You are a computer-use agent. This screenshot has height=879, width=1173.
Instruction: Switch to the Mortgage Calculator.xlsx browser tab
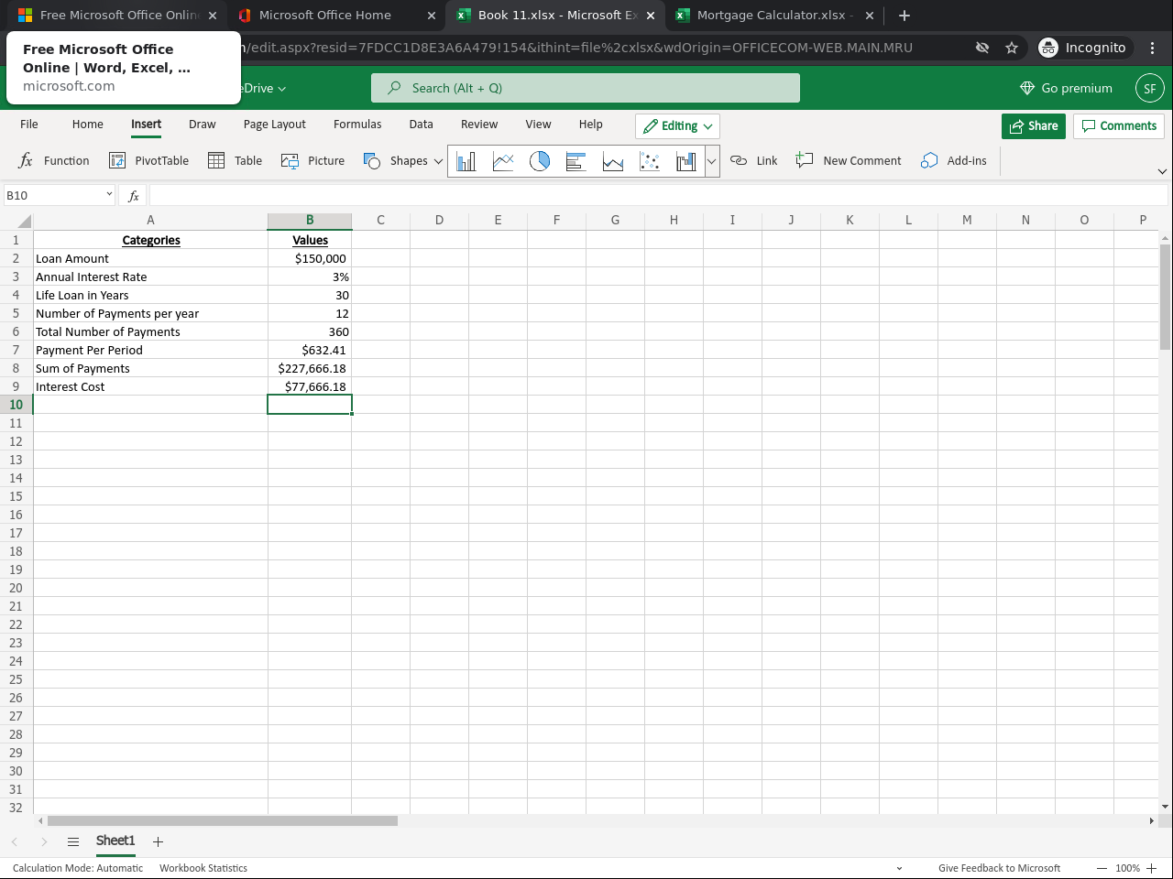pyautogui.click(x=774, y=16)
